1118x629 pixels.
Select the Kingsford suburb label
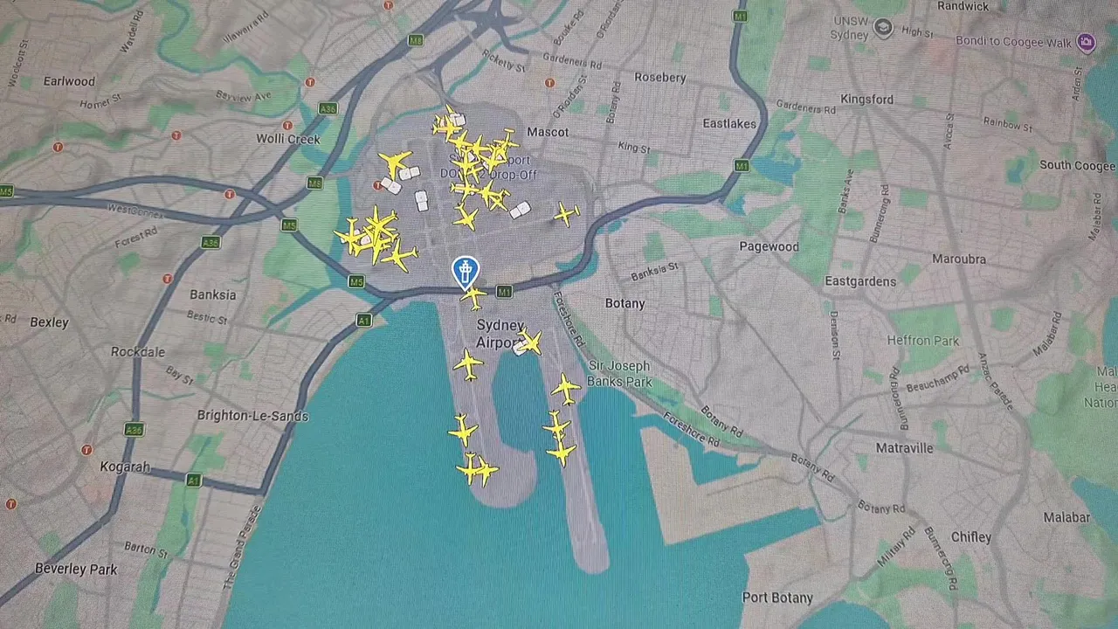coord(866,100)
